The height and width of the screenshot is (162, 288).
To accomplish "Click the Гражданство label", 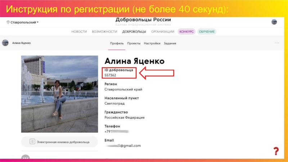I will [116, 112].
